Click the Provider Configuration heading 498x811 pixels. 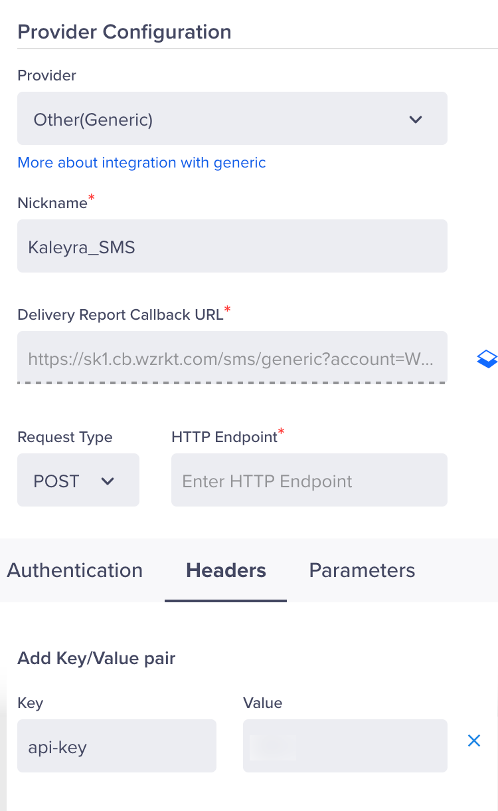coord(124,32)
